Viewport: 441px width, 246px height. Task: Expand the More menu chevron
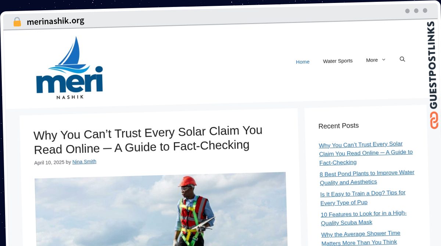pos(384,60)
